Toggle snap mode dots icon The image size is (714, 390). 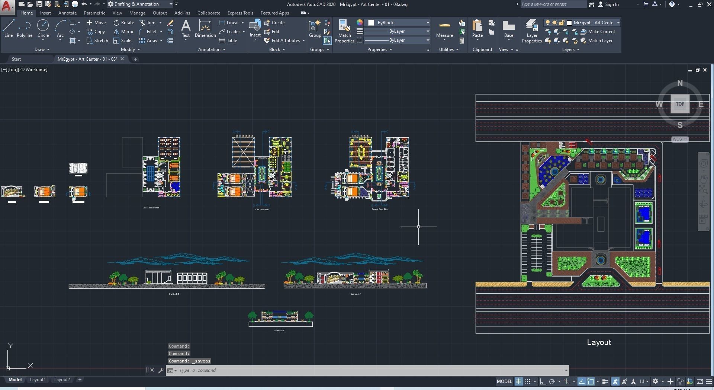pos(528,381)
